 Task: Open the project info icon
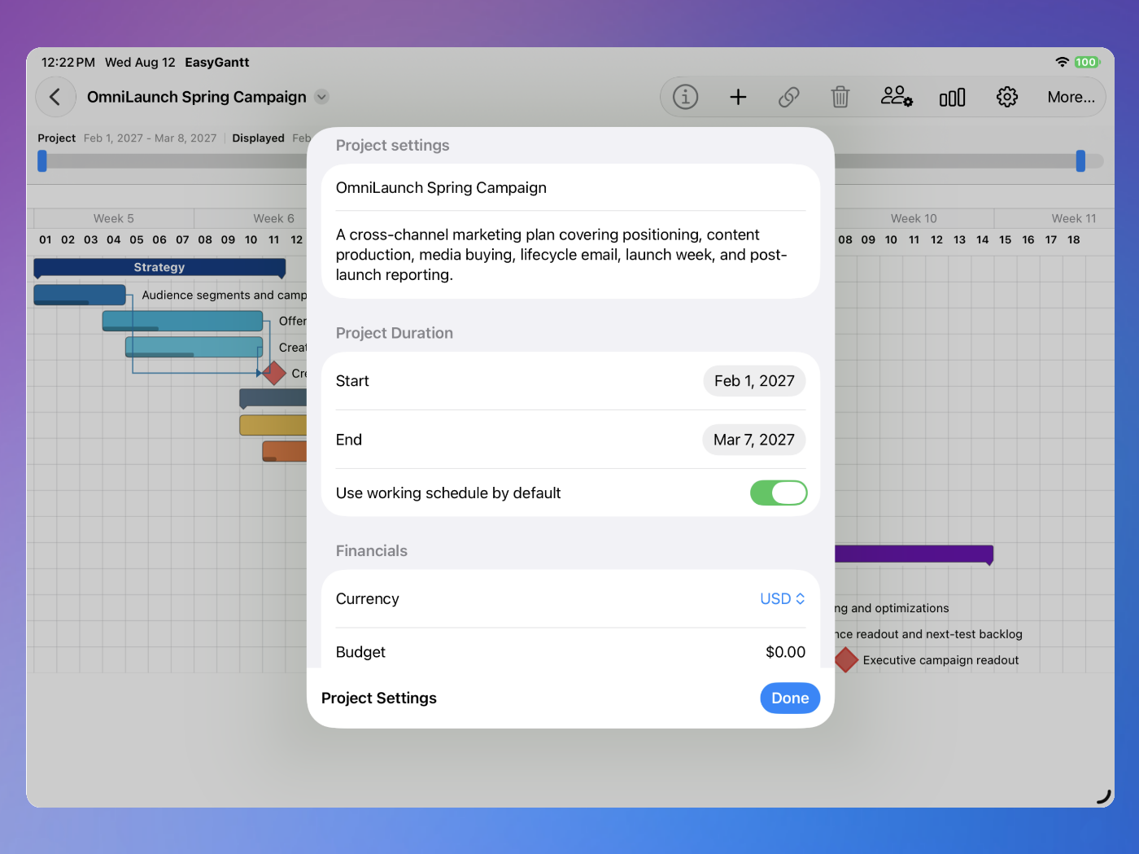[x=685, y=97]
